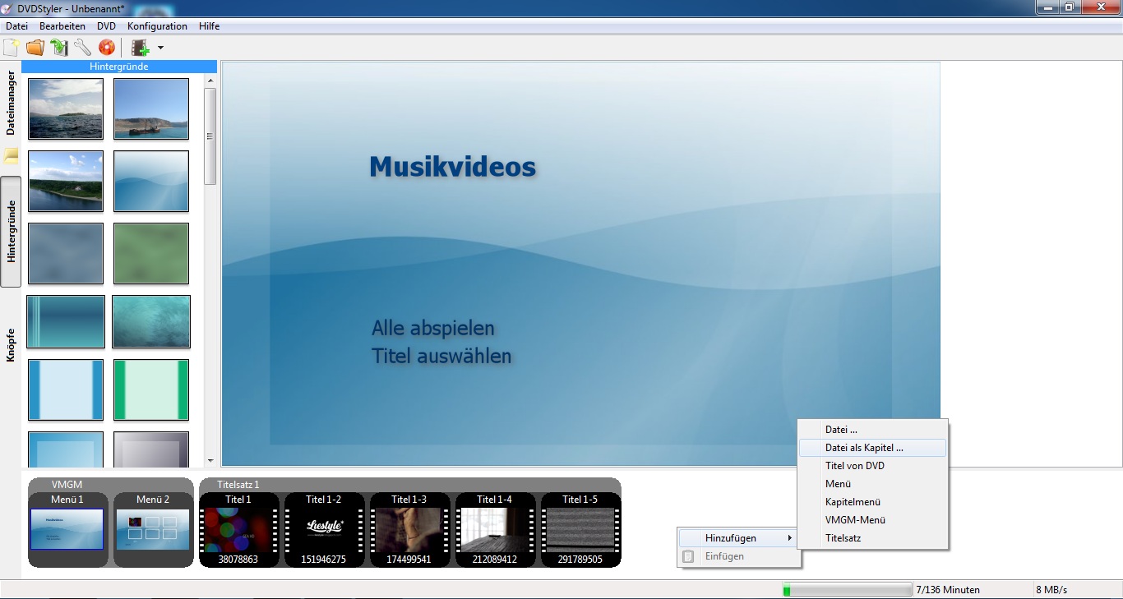
Task: Select the green blurred background swatch
Action: (x=151, y=253)
